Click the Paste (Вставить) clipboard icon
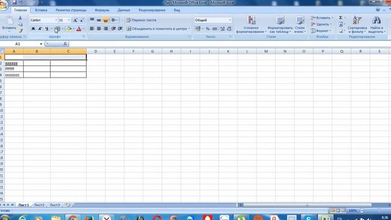Image resolution: width=391 pixels, height=220 pixels. point(9,21)
